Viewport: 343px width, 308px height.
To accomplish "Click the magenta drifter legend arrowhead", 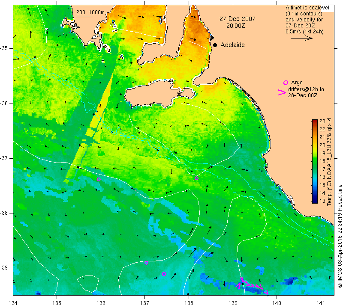I will point(282,92).
